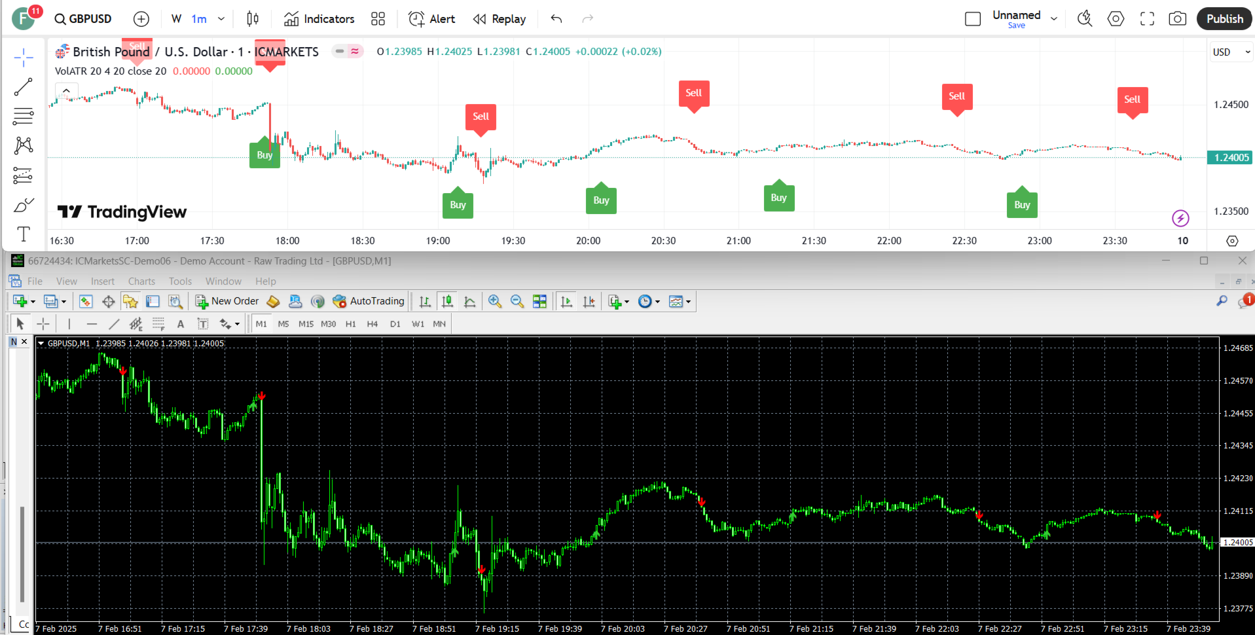This screenshot has width=1255, height=635.
Task: Click the compare or add symbol plus icon
Action: [141, 19]
